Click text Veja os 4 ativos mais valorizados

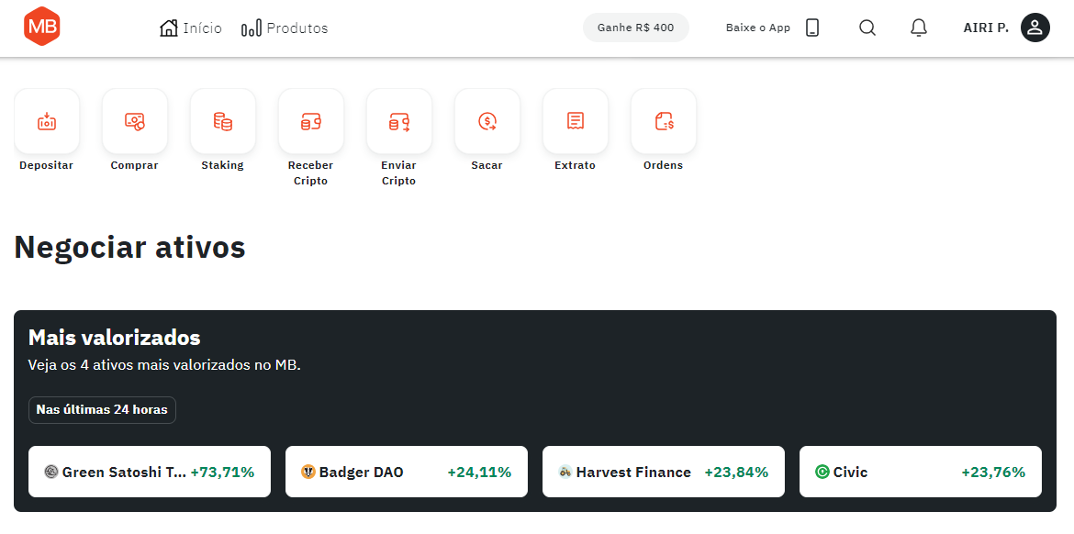point(164,365)
